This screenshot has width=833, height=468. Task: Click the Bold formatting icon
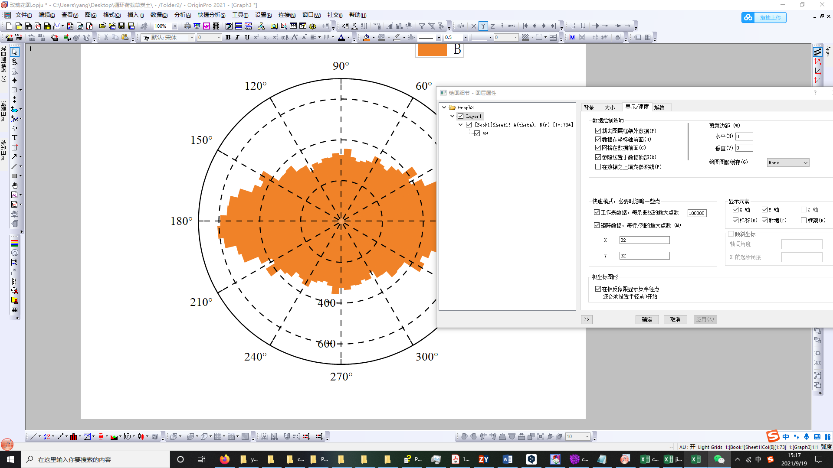tap(228, 38)
